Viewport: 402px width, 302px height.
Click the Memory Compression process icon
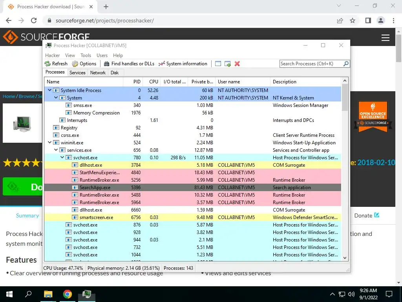point(68,113)
